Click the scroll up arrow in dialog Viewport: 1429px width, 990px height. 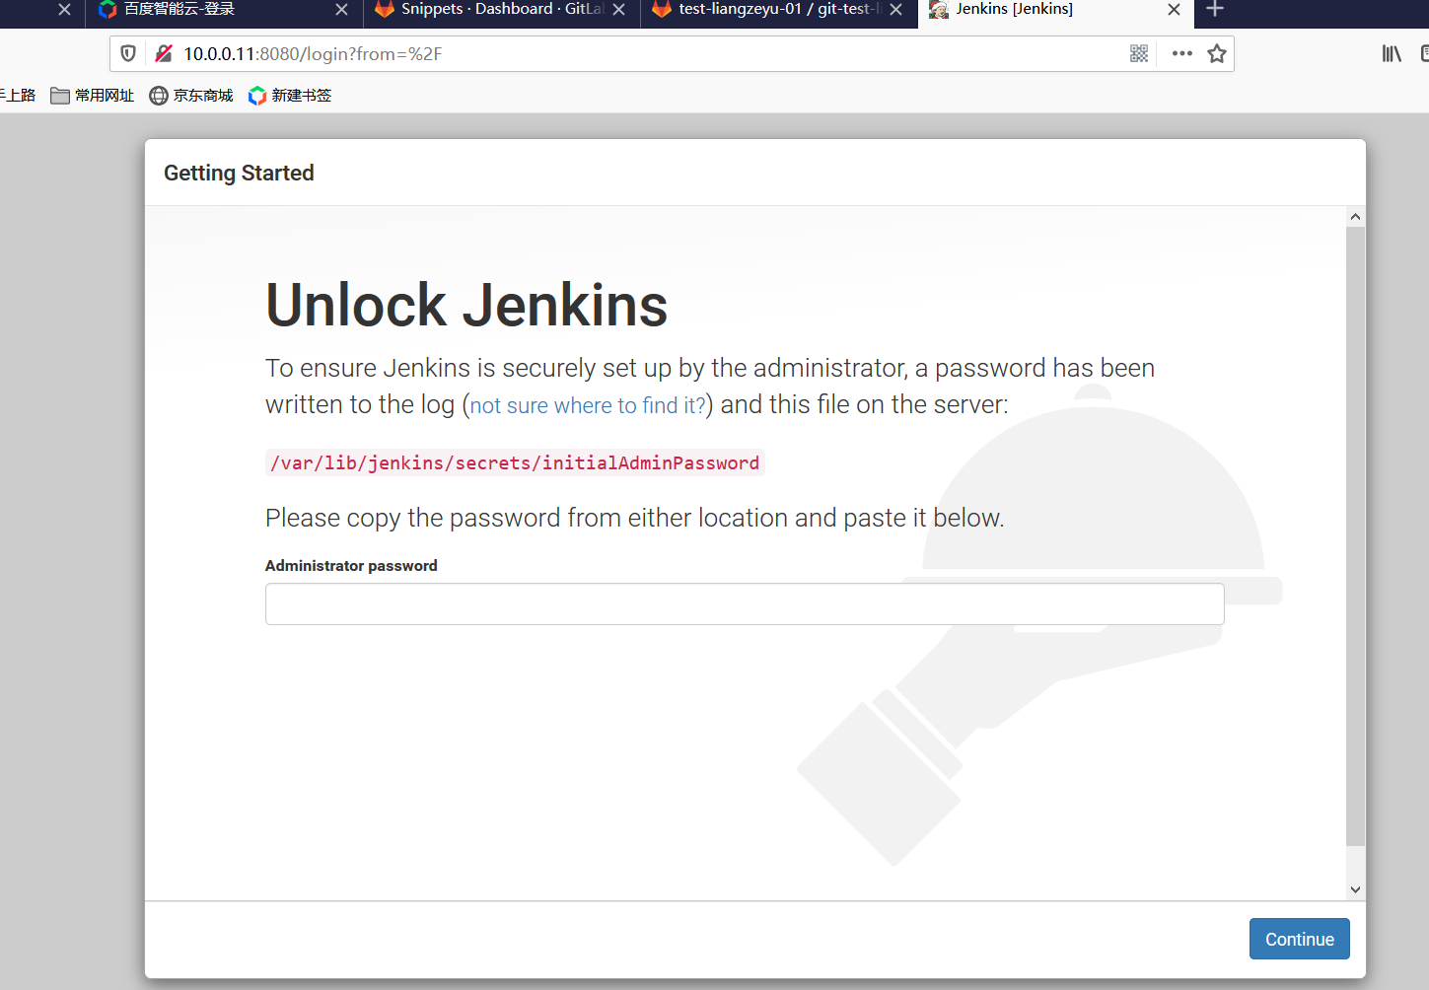(x=1355, y=217)
